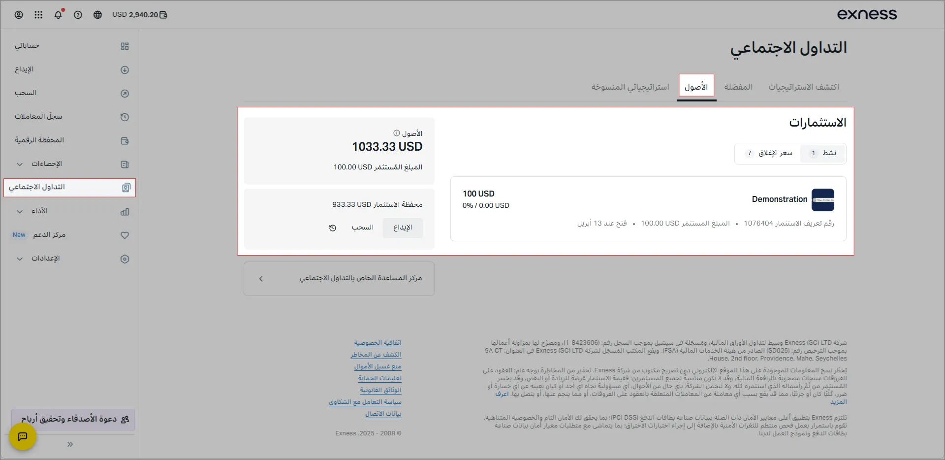Switch to المفضلة tab
Viewport: 945px width, 460px height.
click(x=738, y=87)
